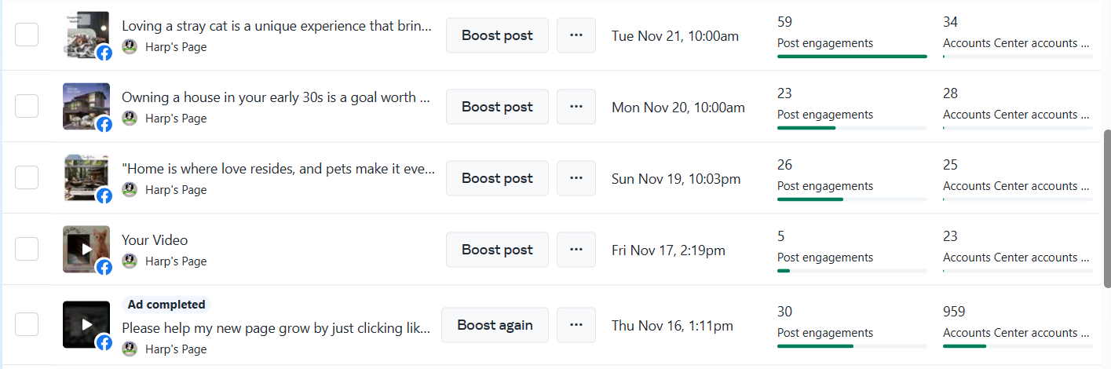Click Boost again for Ad completed post
Screen dimensions: 1111x369
(495, 325)
